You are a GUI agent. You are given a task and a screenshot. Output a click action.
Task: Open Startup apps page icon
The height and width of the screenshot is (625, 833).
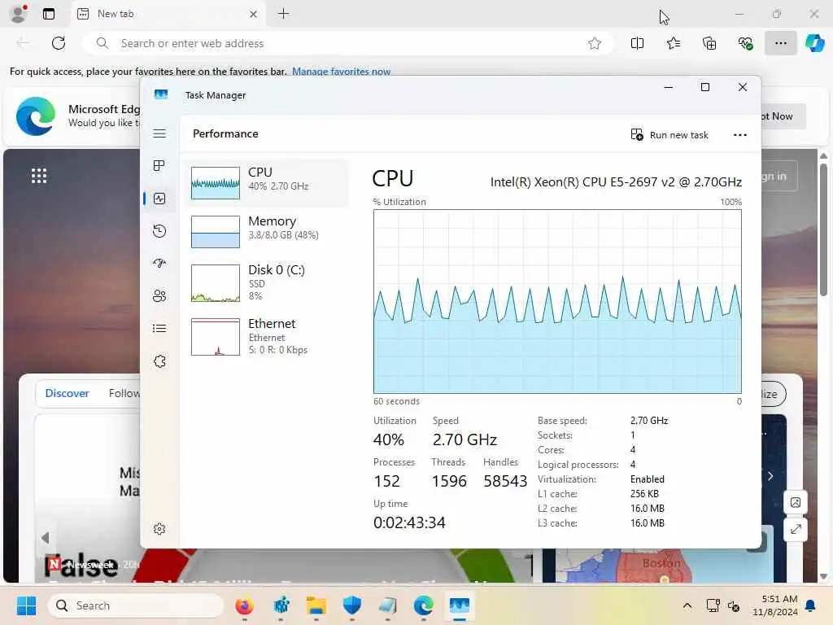tap(159, 264)
